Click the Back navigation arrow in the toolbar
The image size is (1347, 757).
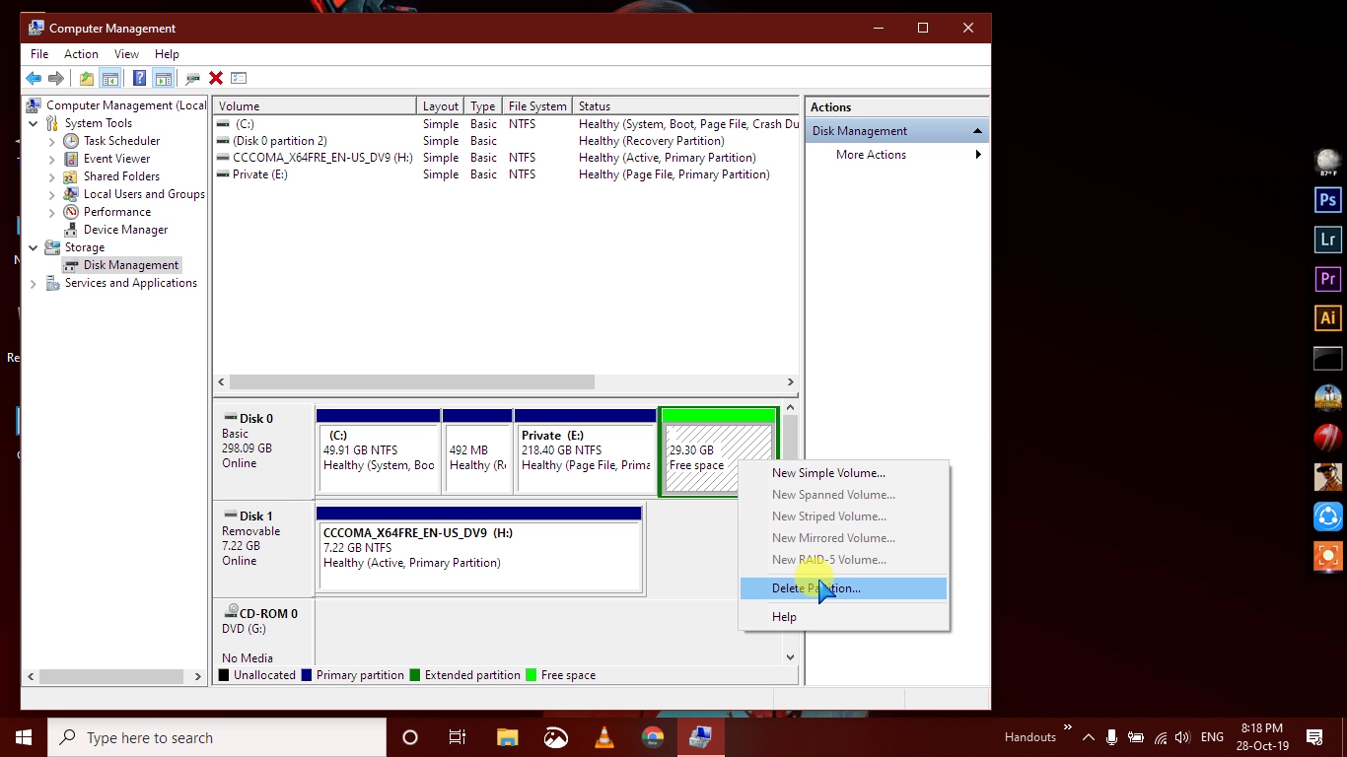[x=34, y=78]
